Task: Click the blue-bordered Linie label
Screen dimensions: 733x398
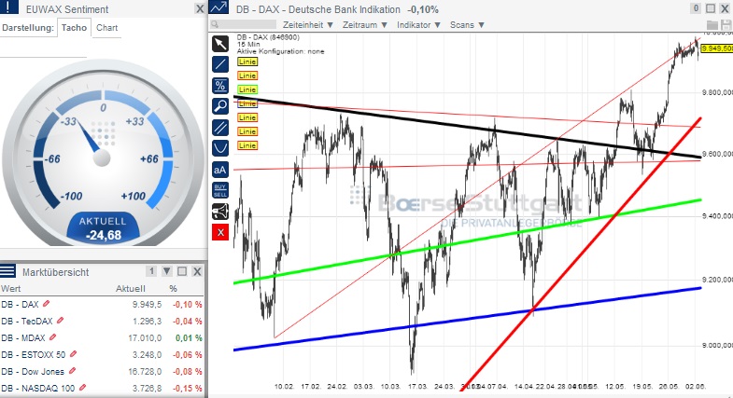Action: click(x=247, y=103)
